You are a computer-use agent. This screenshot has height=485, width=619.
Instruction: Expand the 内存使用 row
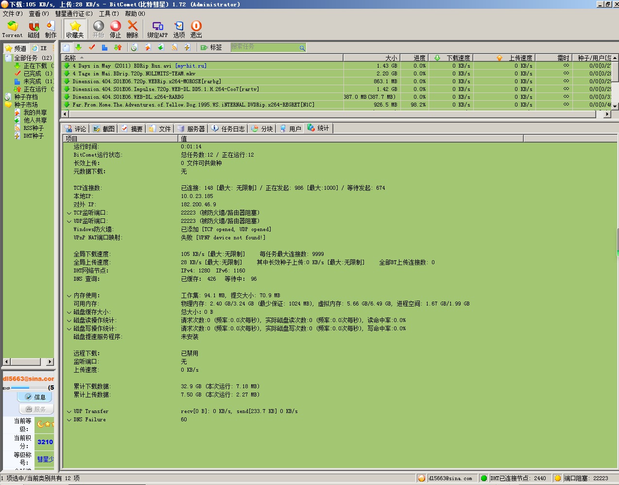pos(69,296)
